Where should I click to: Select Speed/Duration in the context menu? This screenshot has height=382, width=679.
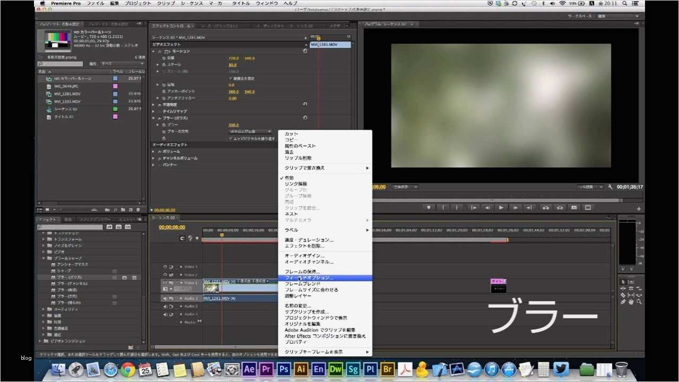(325, 240)
